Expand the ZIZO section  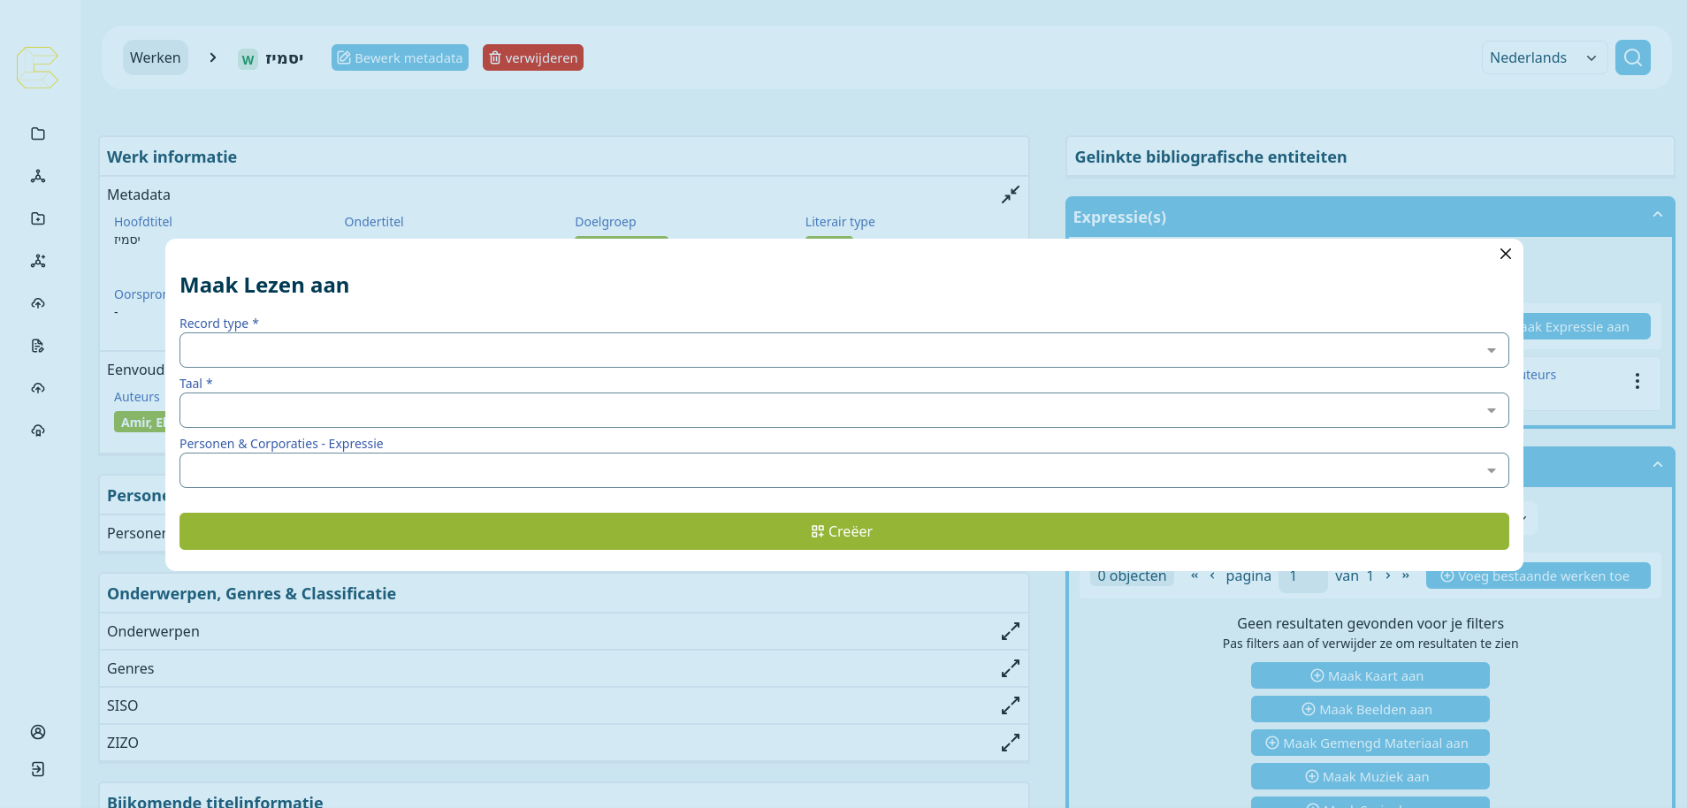(x=1010, y=743)
